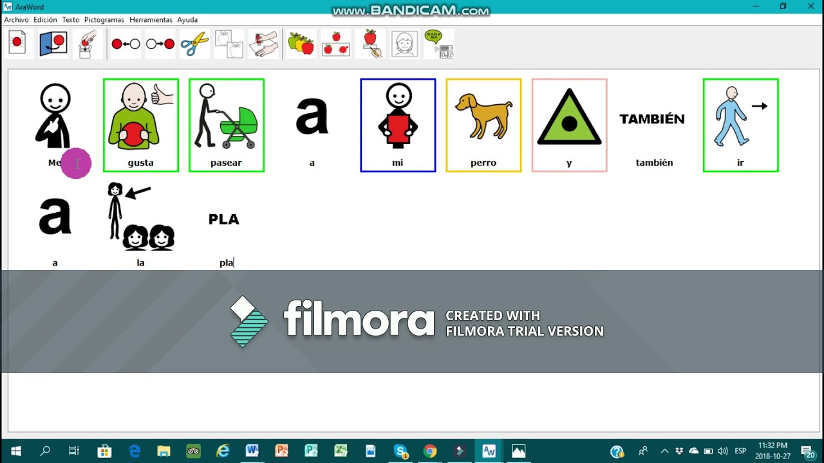Select the 'pasear' stroller pictogram
This screenshot has height=463, width=824.
[227, 125]
